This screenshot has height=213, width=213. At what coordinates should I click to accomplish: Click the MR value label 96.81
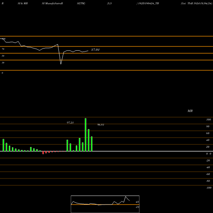pos(101,125)
